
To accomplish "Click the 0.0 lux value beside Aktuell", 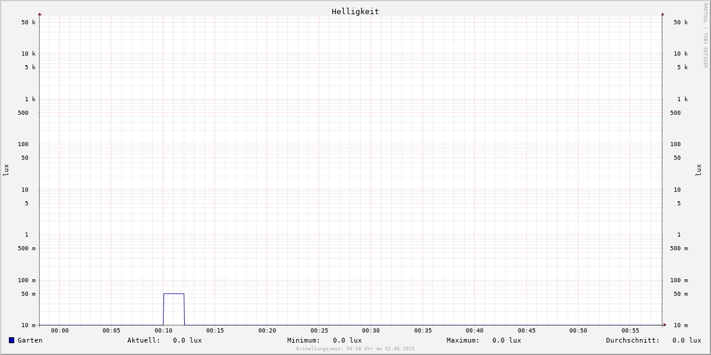I will tap(187, 340).
